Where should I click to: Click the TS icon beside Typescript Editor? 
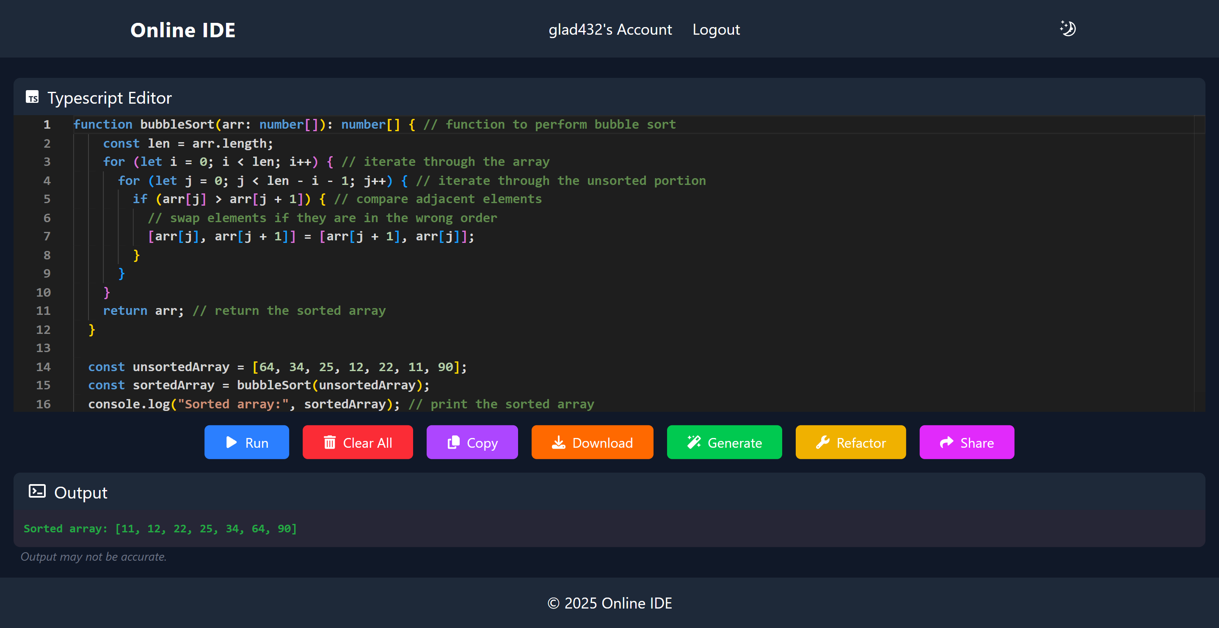pyautogui.click(x=32, y=97)
